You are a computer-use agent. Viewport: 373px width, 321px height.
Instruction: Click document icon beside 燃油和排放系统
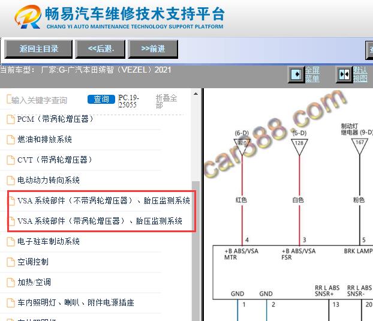click(10, 140)
